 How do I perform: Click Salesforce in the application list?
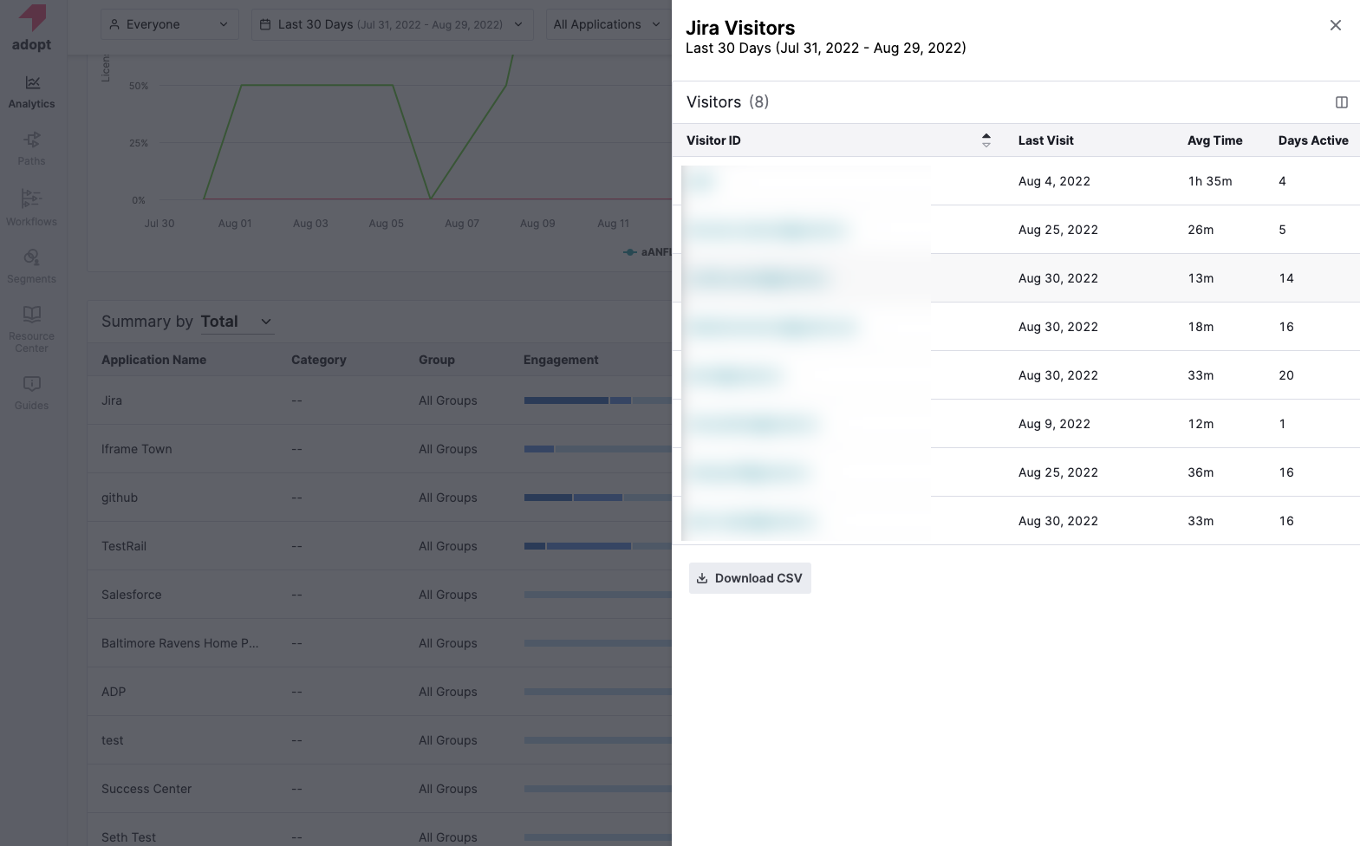[132, 595]
